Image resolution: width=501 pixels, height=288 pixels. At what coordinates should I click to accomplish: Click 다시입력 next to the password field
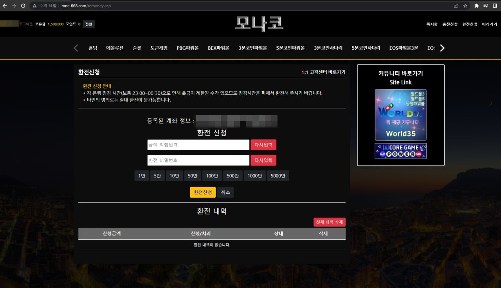(x=263, y=160)
